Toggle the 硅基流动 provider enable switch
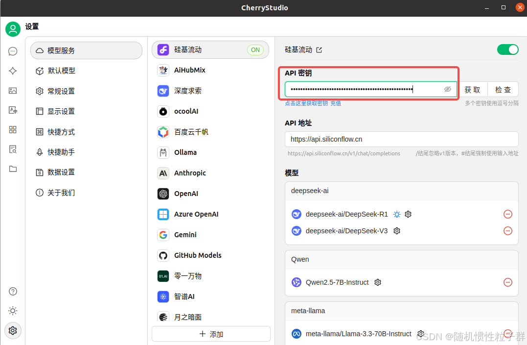This screenshot has width=527, height=345. [508, 50]
